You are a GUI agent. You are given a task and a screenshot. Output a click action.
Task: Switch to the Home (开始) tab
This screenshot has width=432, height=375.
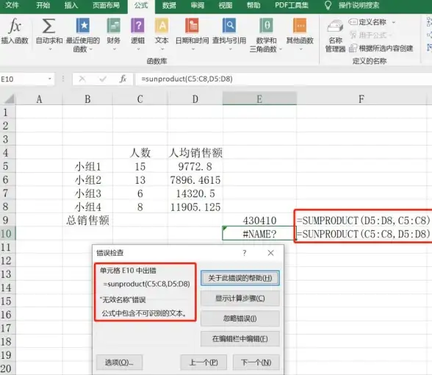[43, 5]
